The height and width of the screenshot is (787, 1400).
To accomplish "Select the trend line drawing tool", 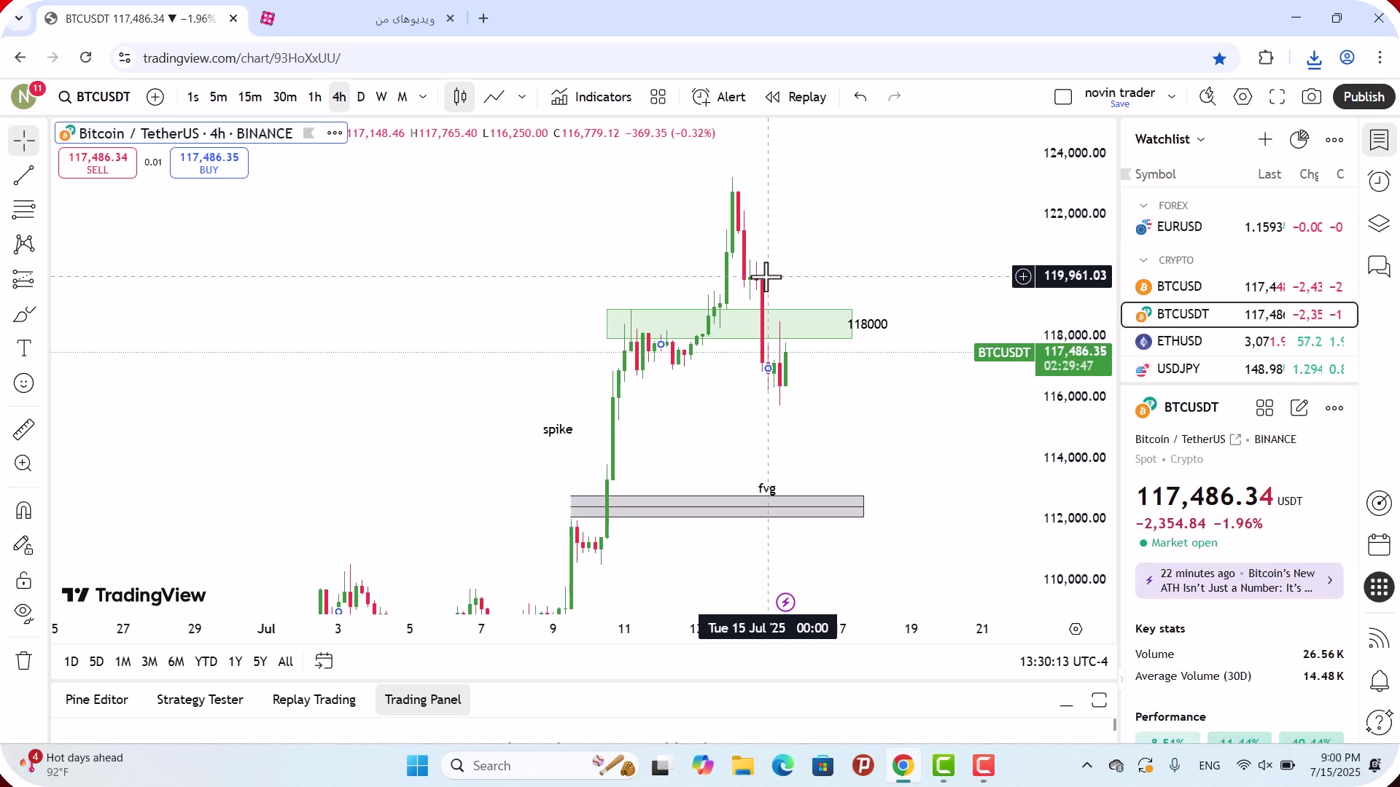I will point(24,175).
